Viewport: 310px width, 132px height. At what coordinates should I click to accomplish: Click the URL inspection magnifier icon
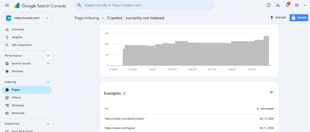pyautogui.click(x=7, y=45)
